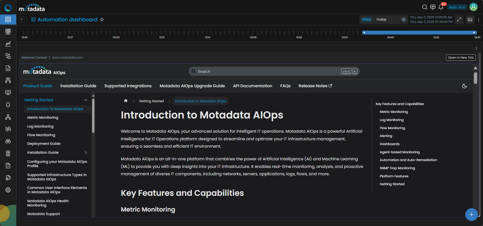483x226 pixels.
Task: Toggle dark mode moon icon in docs
Action: coord(465,86)
